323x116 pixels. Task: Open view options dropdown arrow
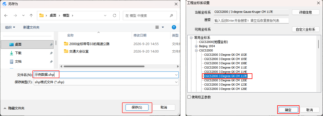163,27
